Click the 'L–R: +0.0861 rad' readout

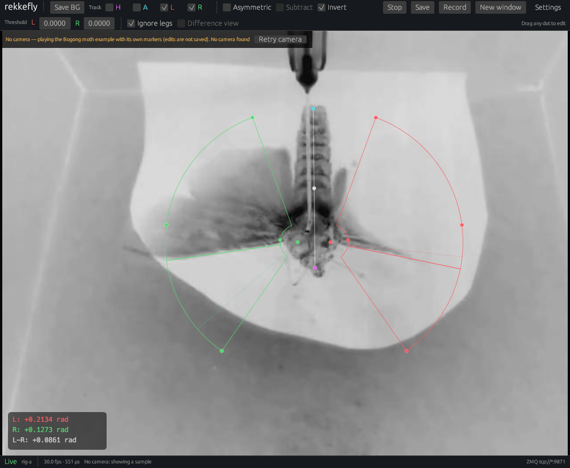click(44, 440)
